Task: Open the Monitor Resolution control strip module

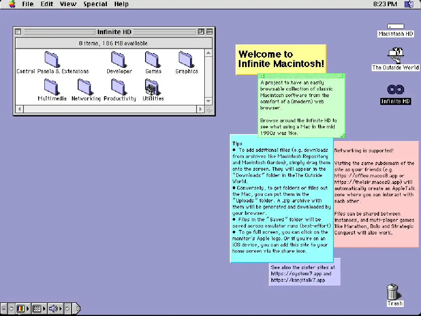Action: coord(39,309)
